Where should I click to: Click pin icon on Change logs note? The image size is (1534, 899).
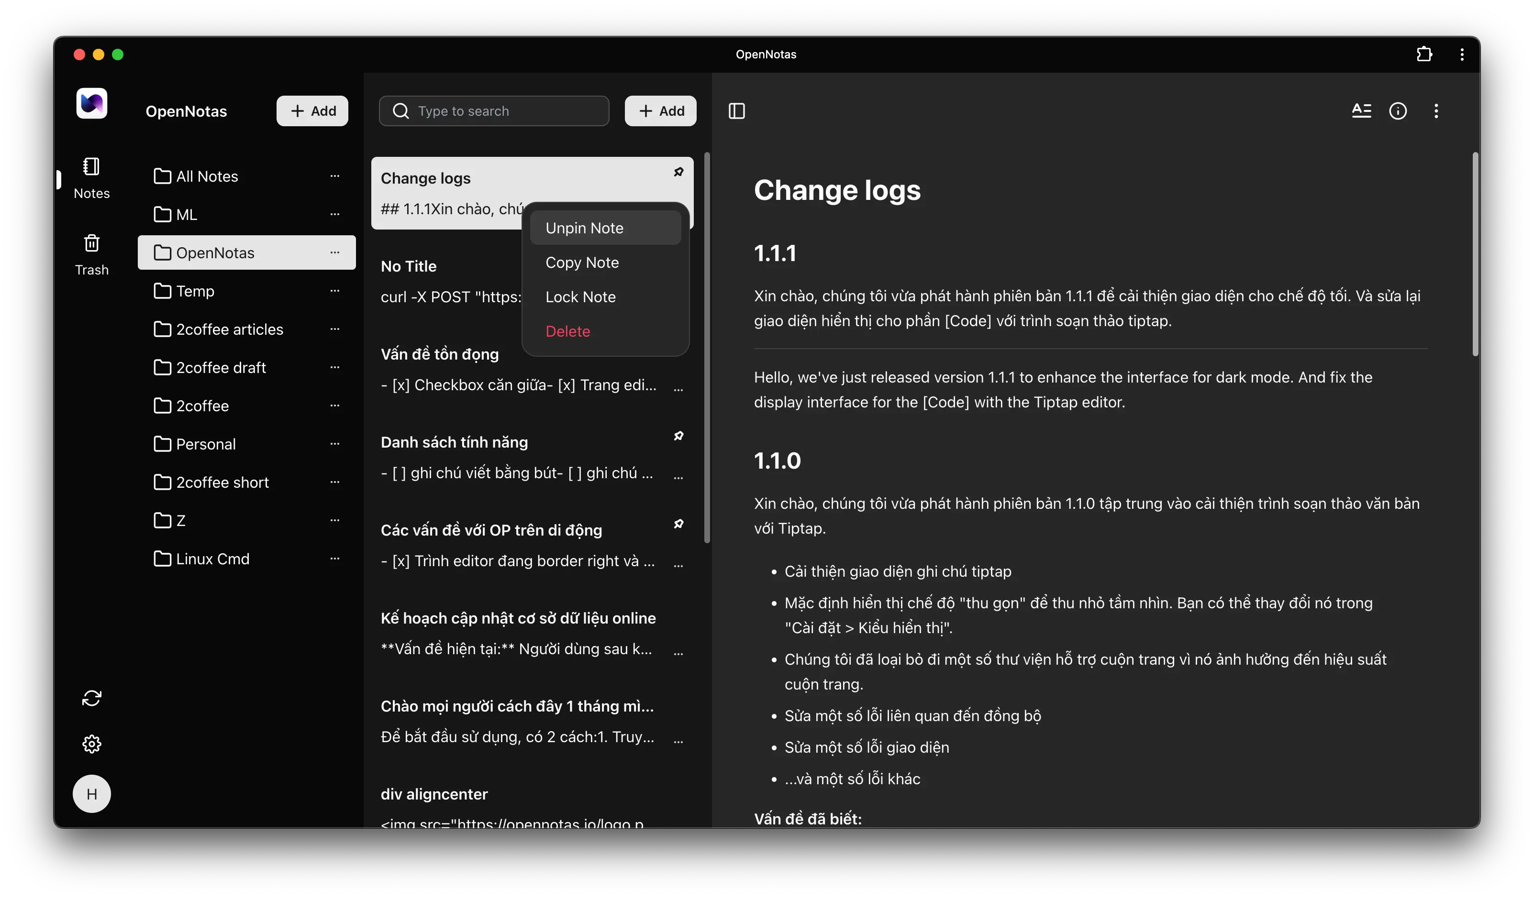(x=678, y=172)
